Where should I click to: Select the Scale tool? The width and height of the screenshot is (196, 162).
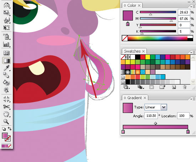tap(6, 12)
